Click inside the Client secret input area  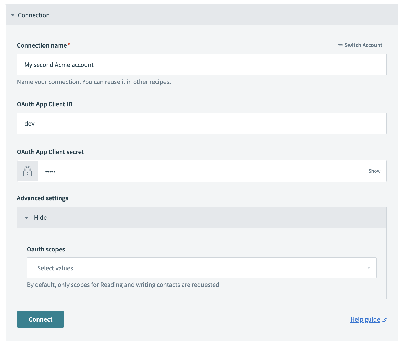point(184,171)
